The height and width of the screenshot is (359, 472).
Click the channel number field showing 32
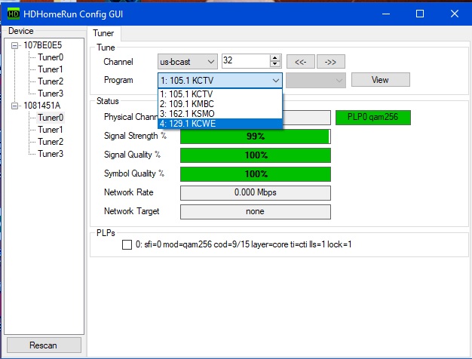click(246, 61)
